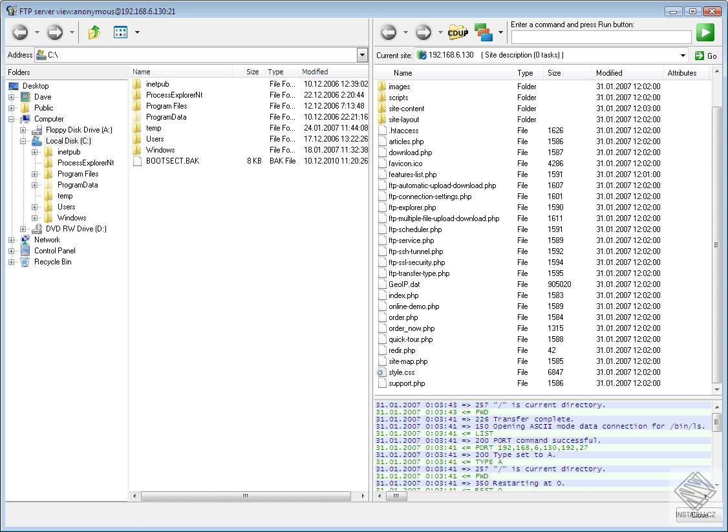Click the Close button

point(699,515)
